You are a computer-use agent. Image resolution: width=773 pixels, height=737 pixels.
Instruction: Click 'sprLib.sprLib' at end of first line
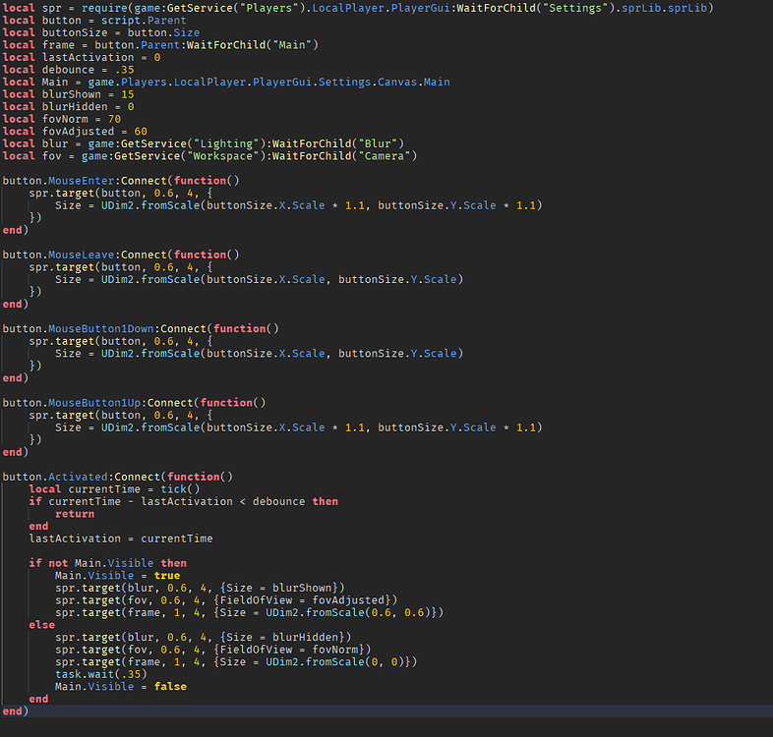click(664, 8)
